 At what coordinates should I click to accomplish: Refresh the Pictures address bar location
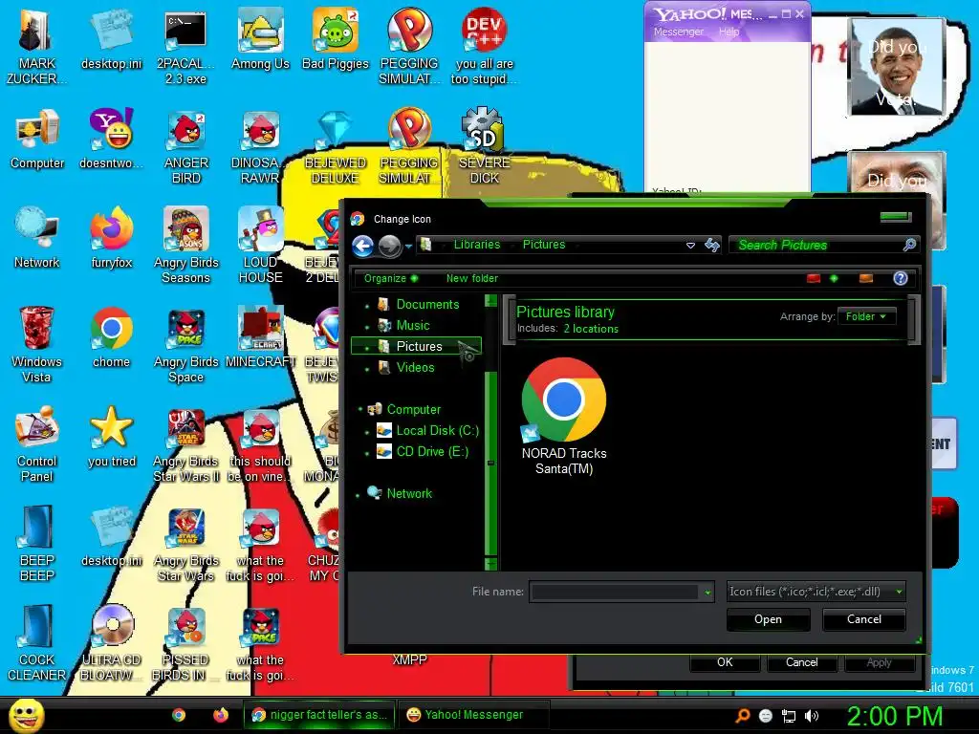tap(712, 245)
